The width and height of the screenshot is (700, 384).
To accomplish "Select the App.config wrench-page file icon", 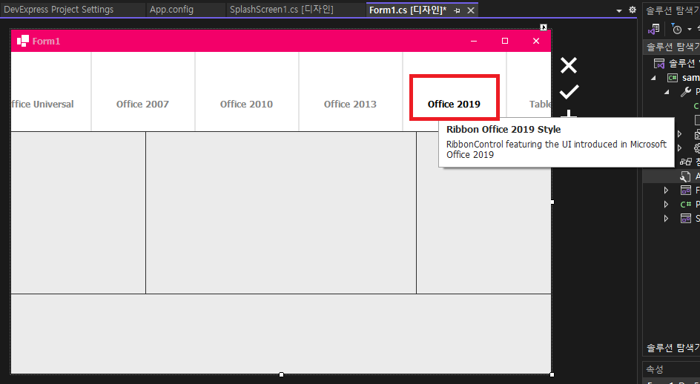I will [685, 176].
